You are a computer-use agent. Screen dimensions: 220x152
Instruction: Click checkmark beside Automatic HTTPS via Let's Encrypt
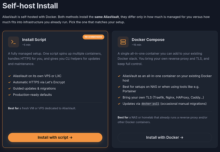pos(10,82)
